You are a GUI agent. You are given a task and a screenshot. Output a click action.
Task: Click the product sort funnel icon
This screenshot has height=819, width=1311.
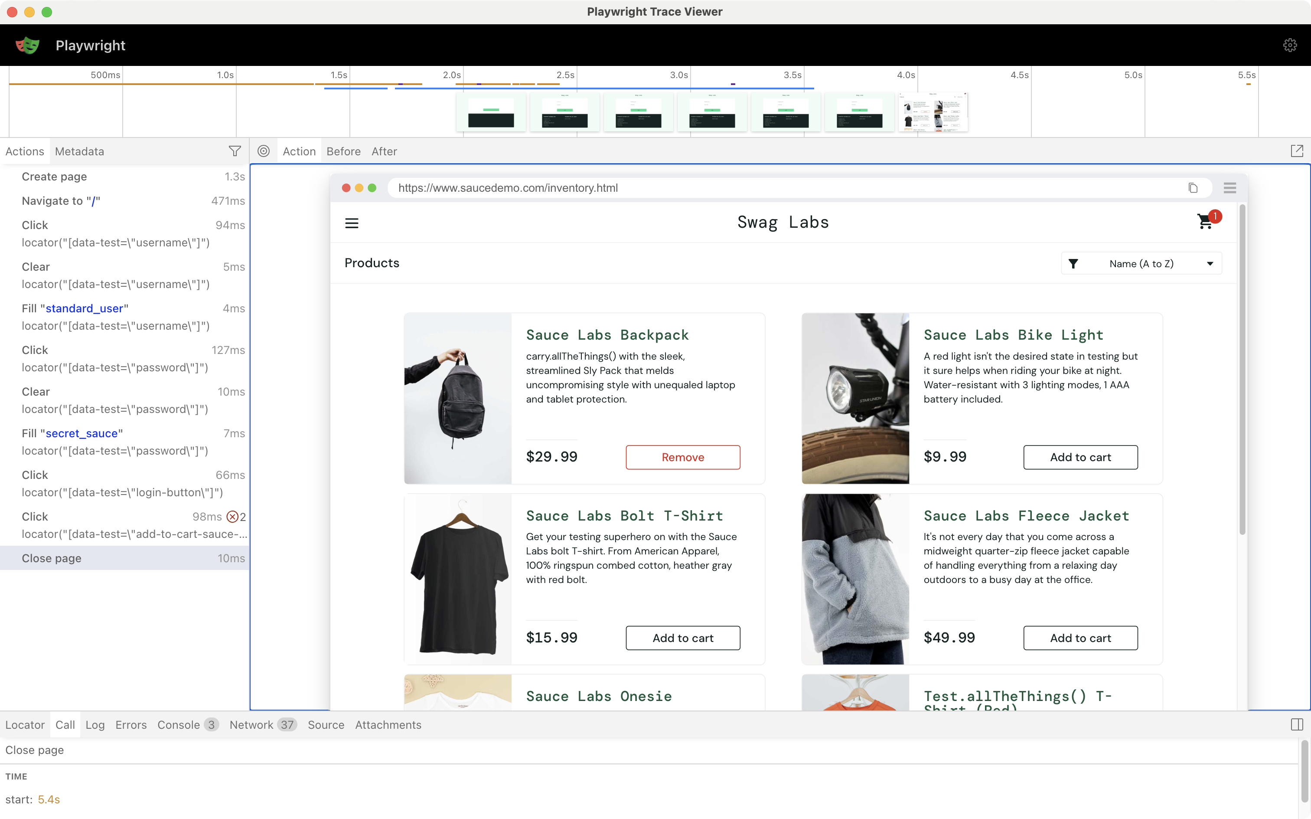(1073, 264)
